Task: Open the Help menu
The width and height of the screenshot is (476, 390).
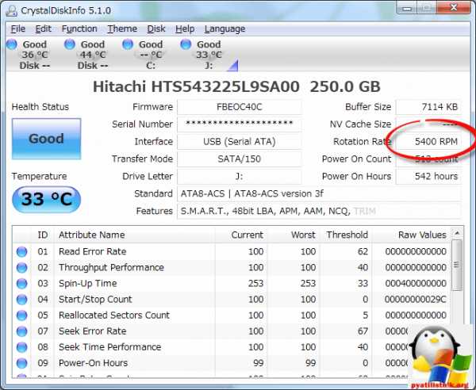Action: tap(185, 29)
